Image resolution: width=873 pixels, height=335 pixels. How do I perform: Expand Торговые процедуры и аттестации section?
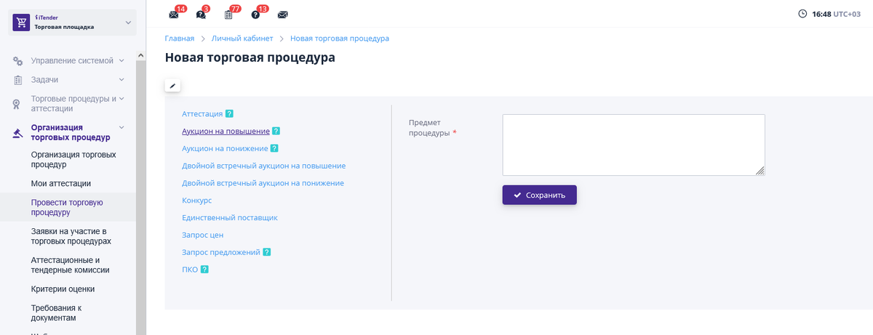pos(121,98)
